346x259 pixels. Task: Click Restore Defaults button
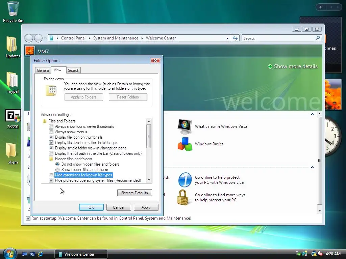(134, 193)
